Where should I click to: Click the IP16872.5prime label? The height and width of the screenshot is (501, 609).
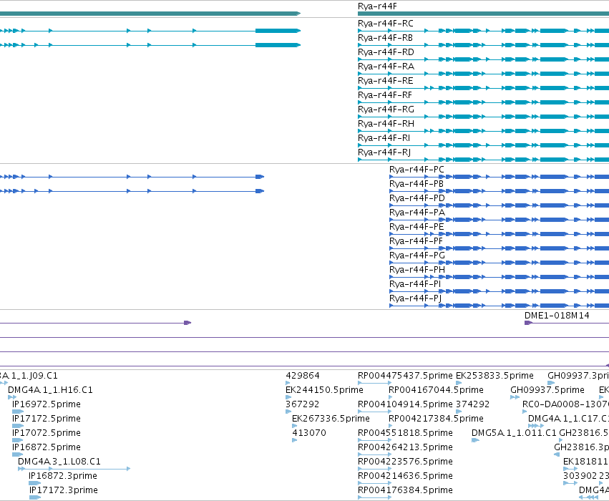click(x=47, y=447)
